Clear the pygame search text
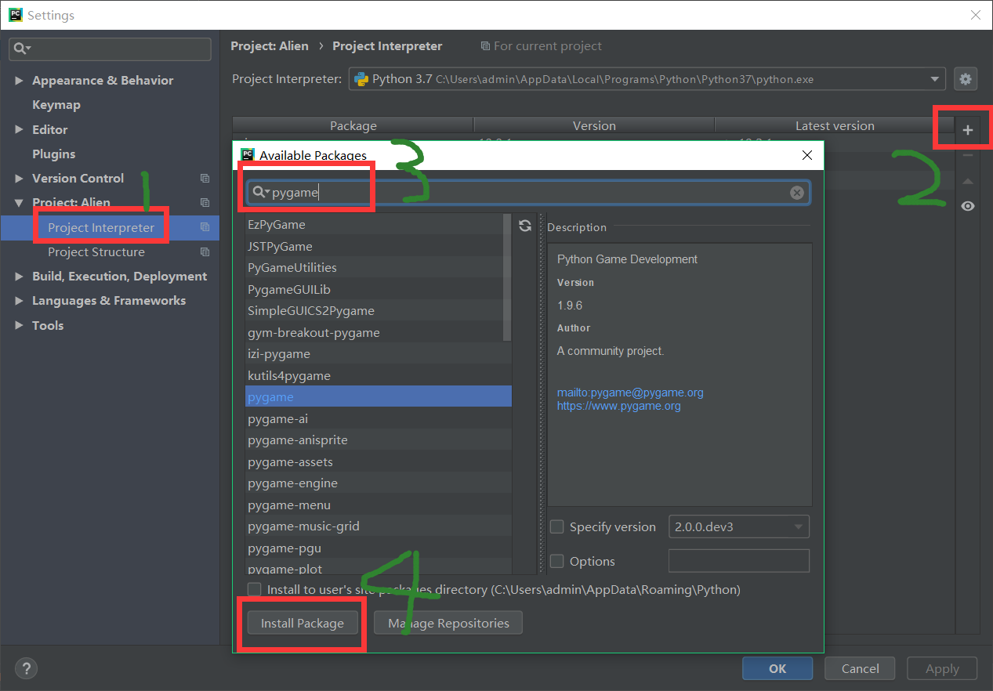Viewport: 993px width, 691px height. click(797, 193)
